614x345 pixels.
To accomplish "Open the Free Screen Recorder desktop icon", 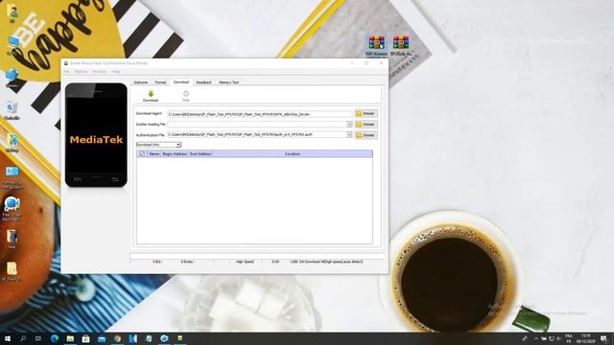I will (x=12, y=209).
